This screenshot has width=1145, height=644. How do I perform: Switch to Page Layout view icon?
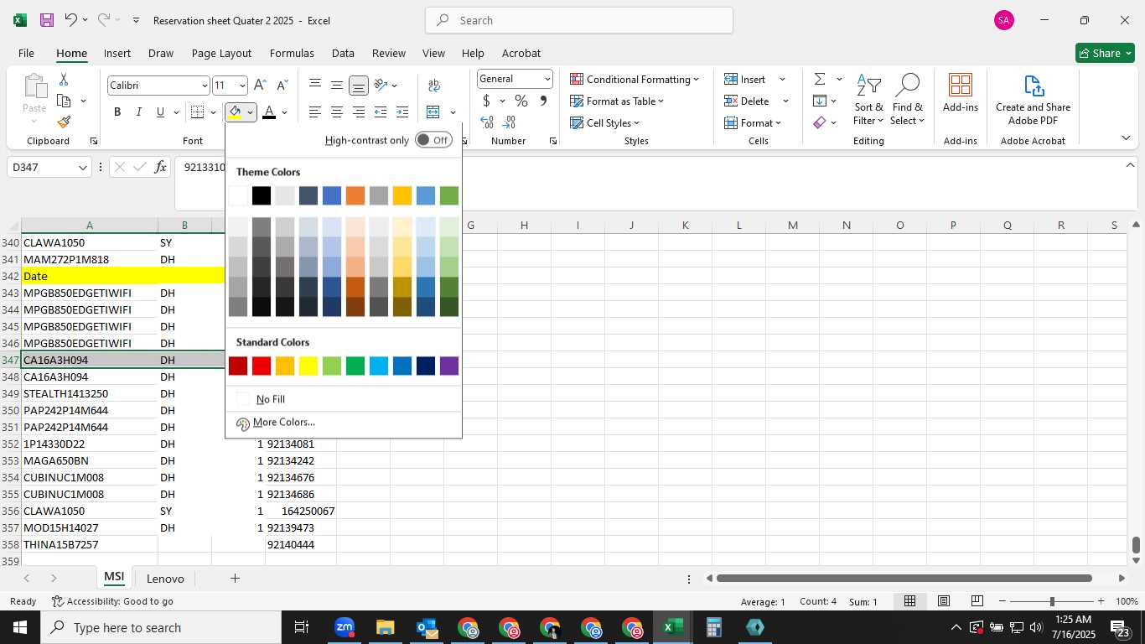pyautogui.click(x=944, y=601)
